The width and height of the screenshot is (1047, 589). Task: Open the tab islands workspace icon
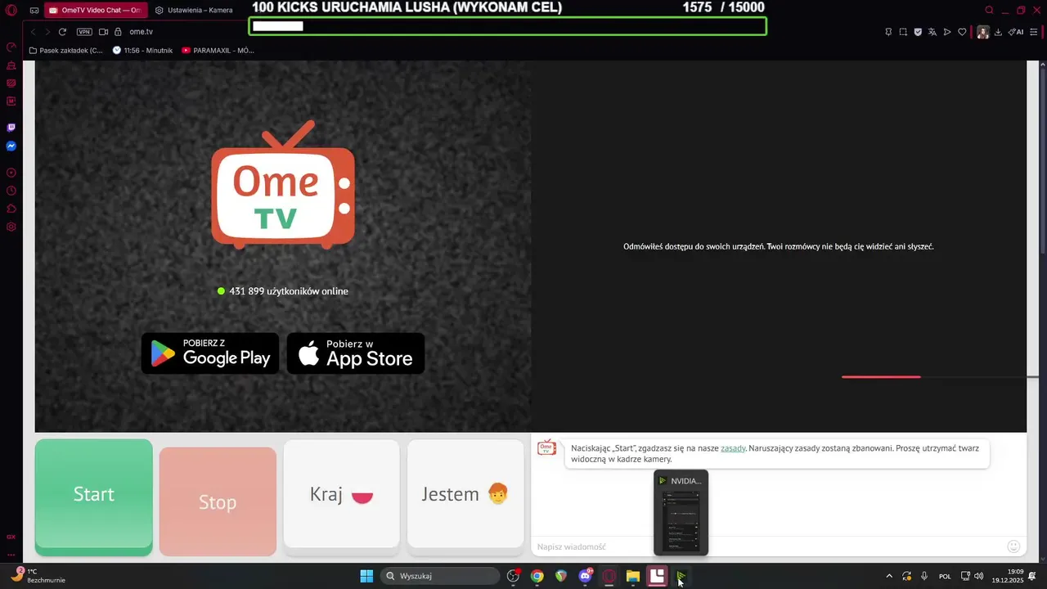tap(34, 11)
